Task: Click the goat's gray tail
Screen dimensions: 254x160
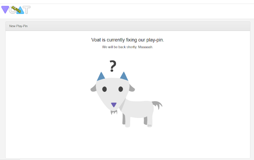Action: (157, 105)
